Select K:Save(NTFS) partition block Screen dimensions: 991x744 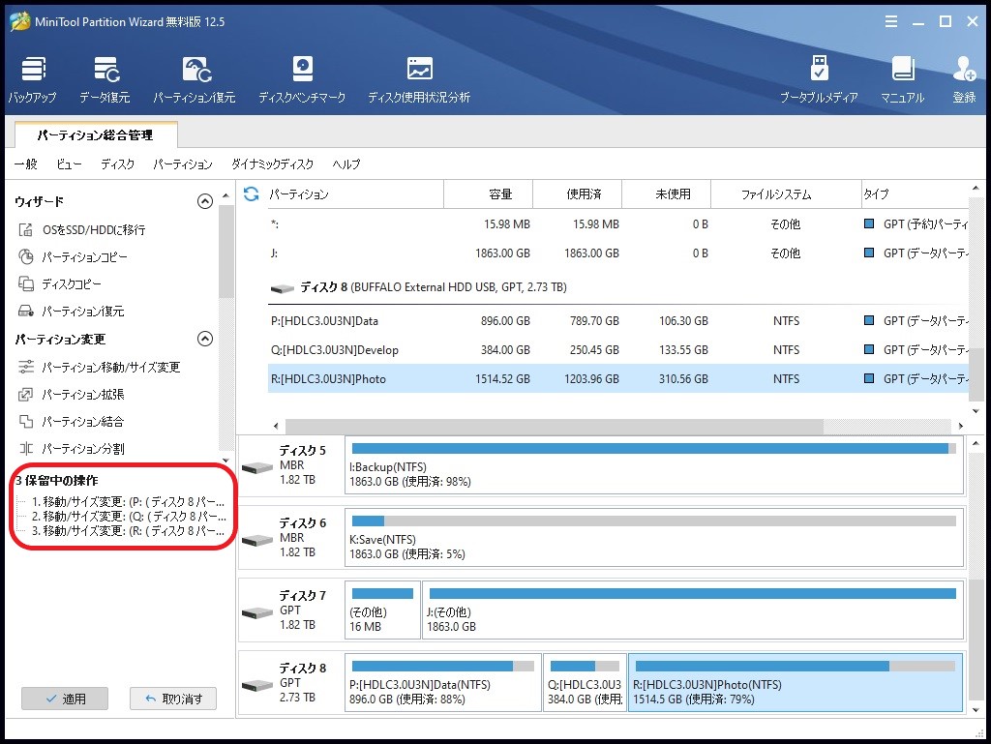[654, 538]
